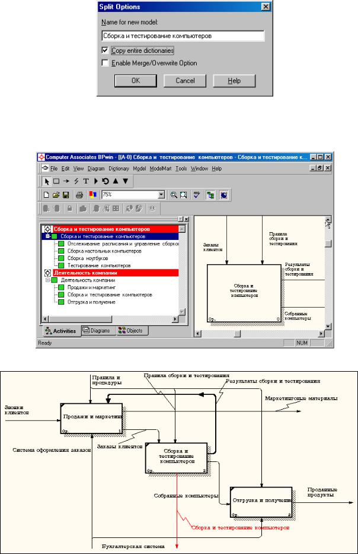Click Cancel in Split Options dialog
Screen dimensions: 358x554
185,81
